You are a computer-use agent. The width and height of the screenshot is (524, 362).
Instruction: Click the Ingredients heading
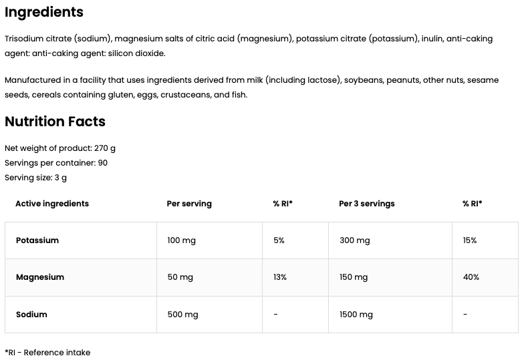click(44, 12)
